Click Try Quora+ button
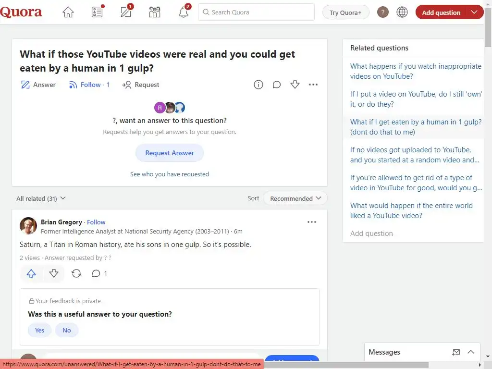 click(345, 12)
